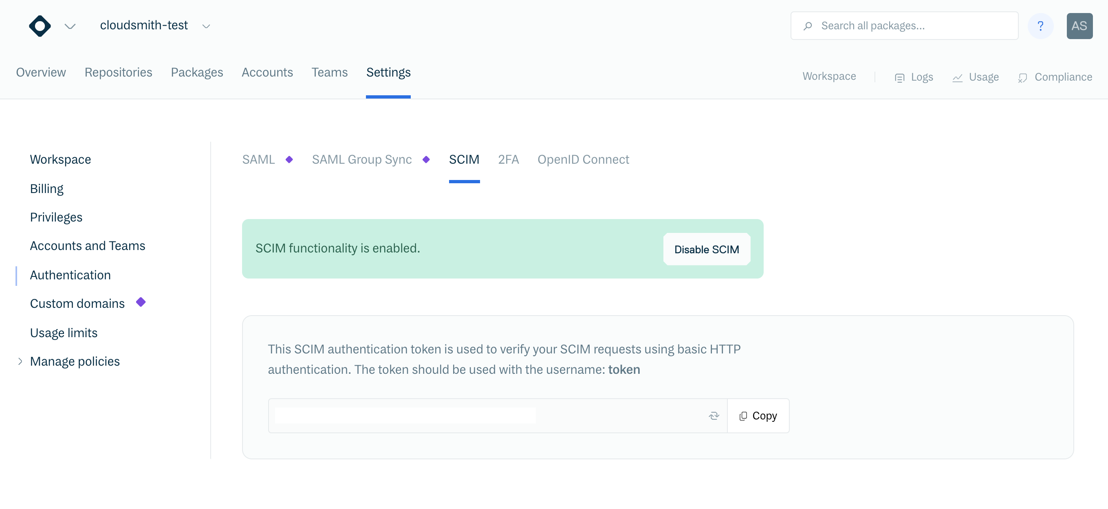Open the SAML Group Sync tab
This screenshot has height=509, width=1108.
pyautogui.click(x=361, y=160)
